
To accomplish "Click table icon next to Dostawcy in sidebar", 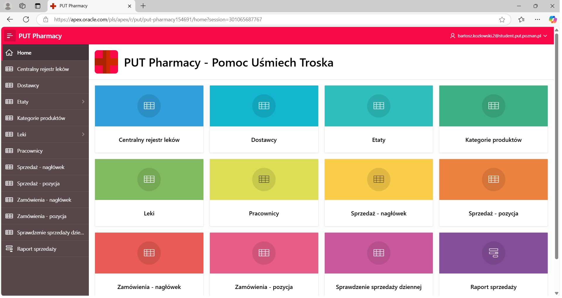I will pos(9,86).
